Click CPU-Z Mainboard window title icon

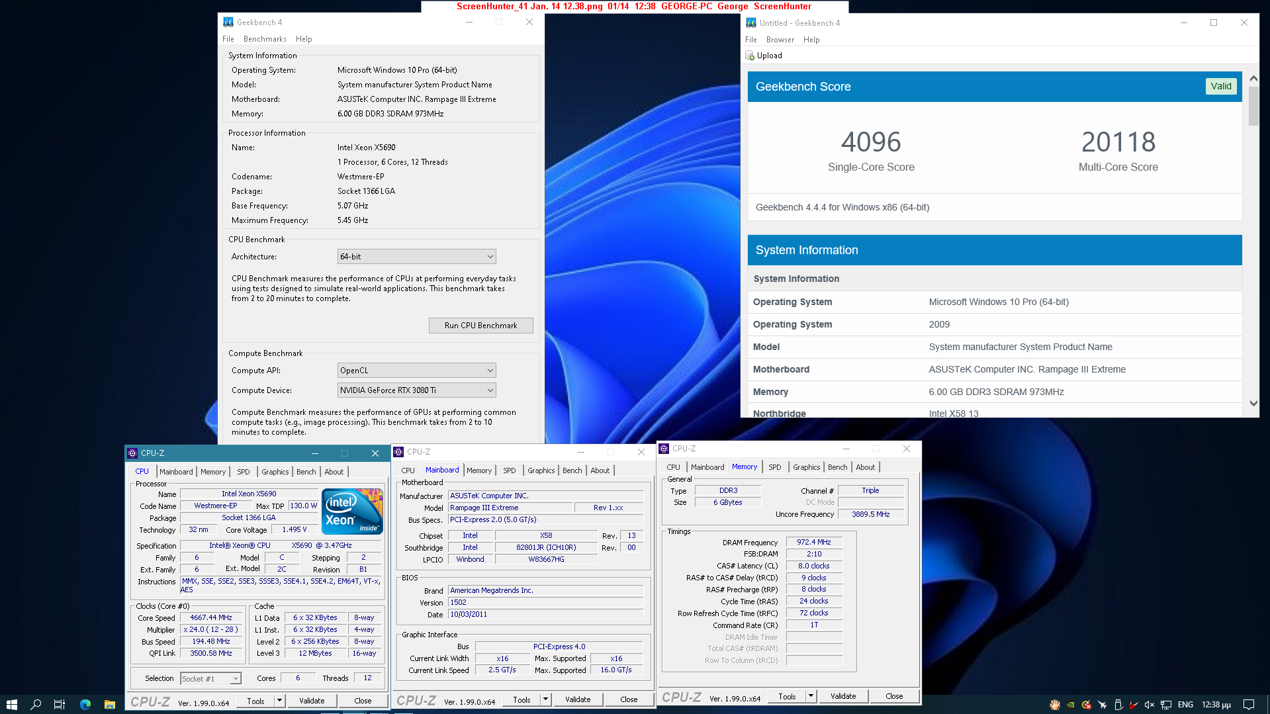pos(398,452)
